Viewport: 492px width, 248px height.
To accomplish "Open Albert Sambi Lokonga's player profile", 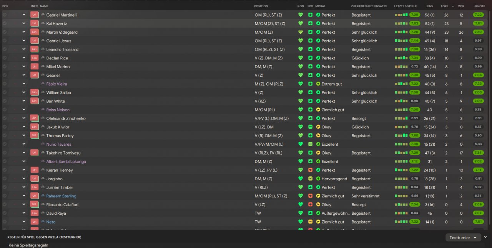I will [x=66, y=161].
